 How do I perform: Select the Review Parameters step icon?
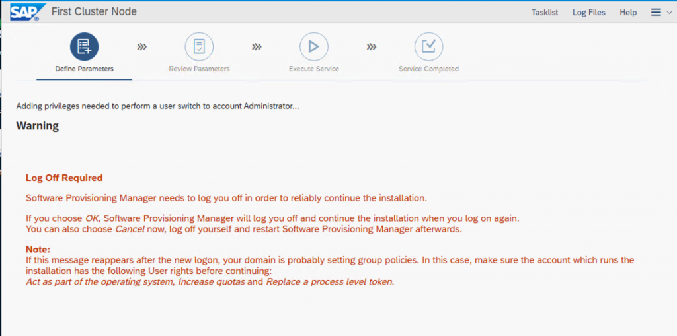199,47
